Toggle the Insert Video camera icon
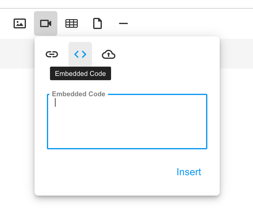The width and height of the screenshot is (253, 211). tap(46, 23)
